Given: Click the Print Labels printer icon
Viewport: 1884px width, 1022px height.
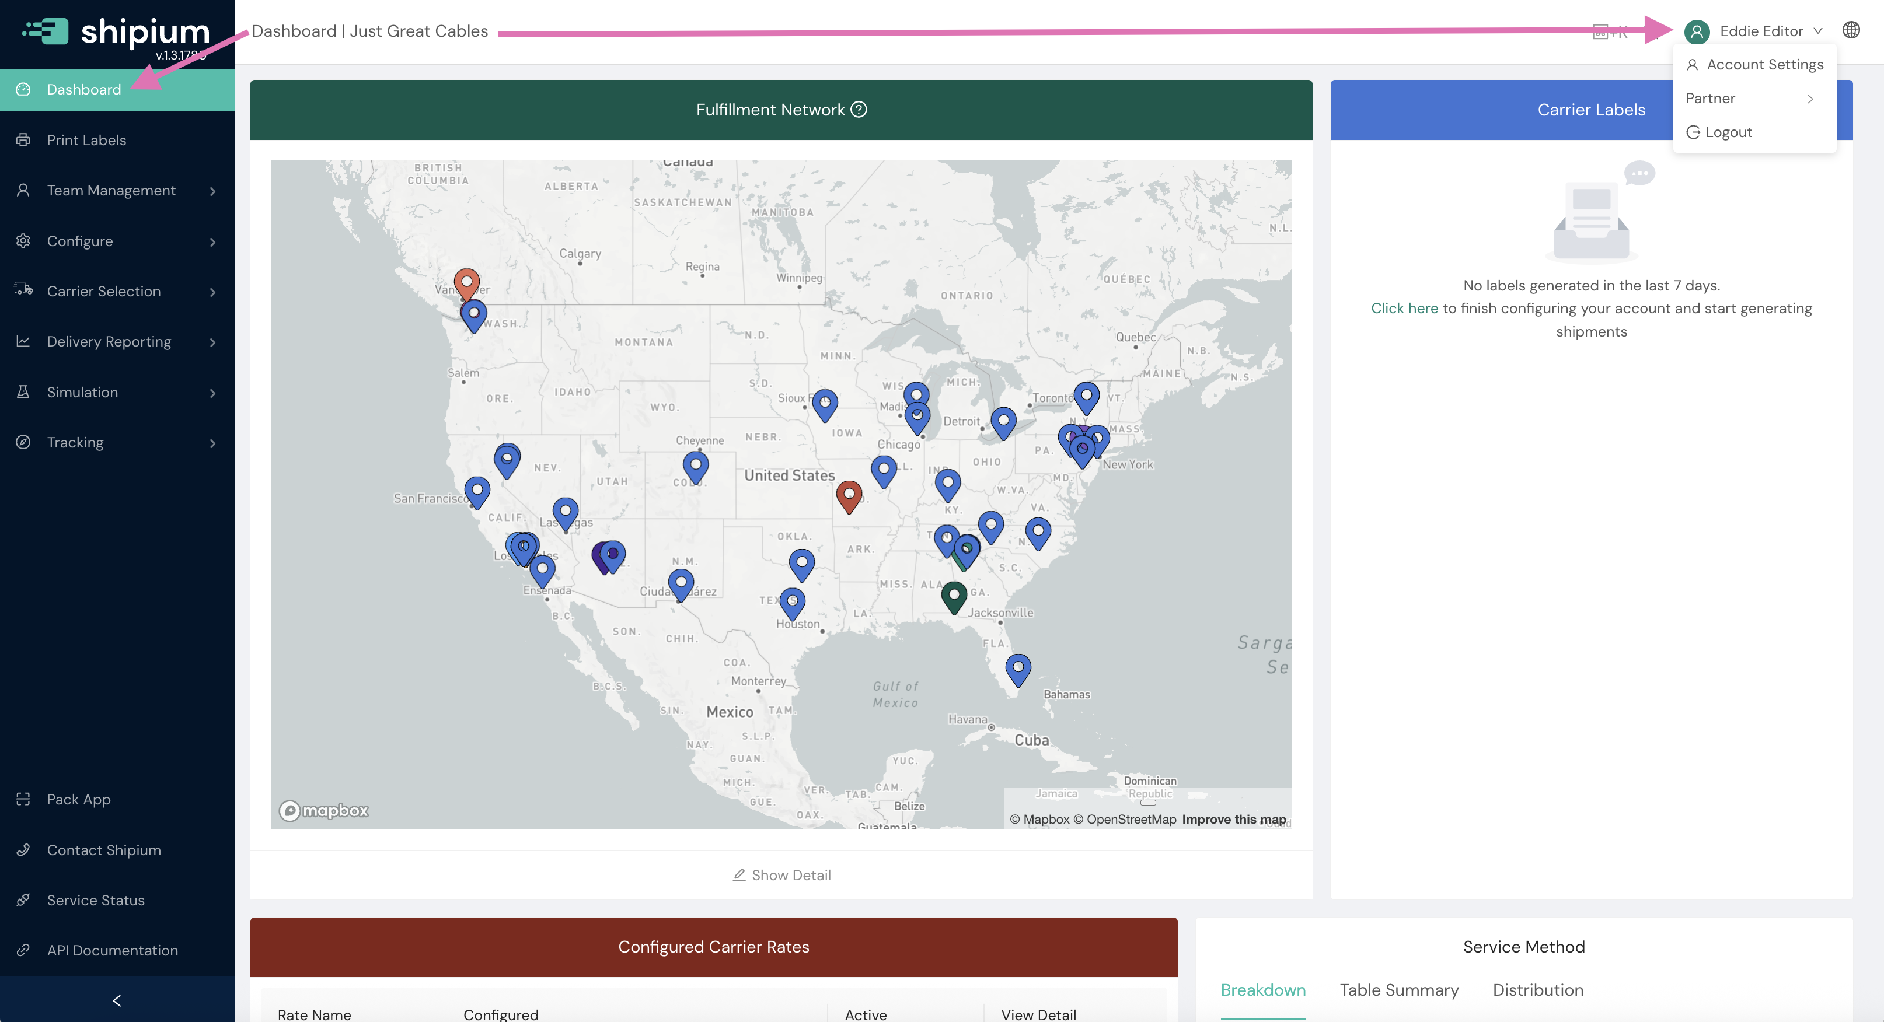Looking at the screenshot, I should [x=23, y=139].
